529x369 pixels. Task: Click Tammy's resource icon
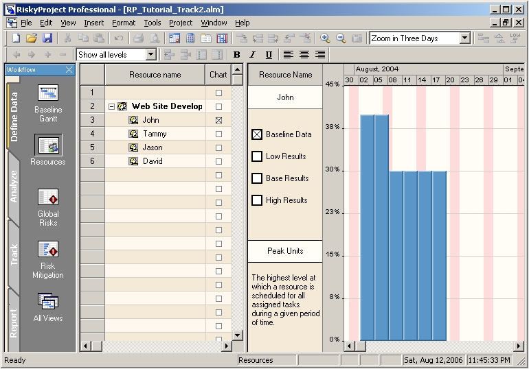point(133,134)
